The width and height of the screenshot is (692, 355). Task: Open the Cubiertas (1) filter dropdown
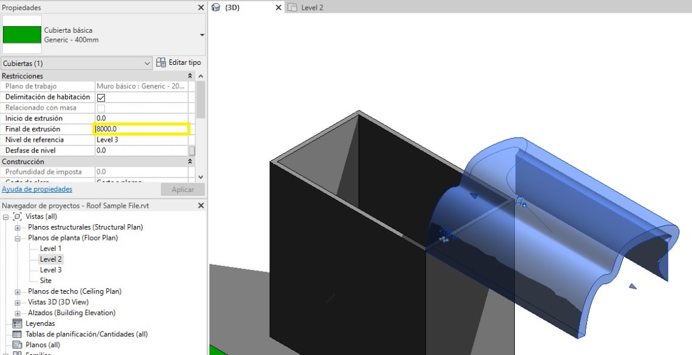point(148,63)
